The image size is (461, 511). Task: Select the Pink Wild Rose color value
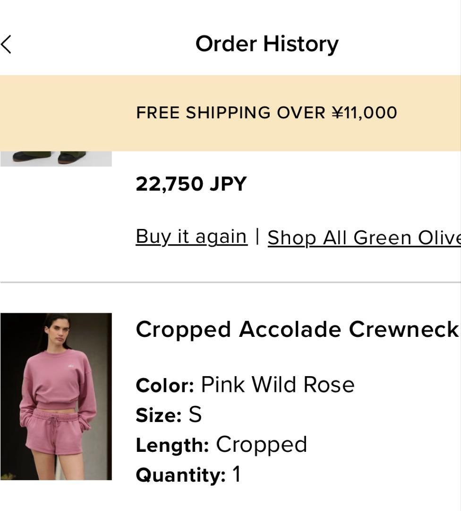278,384
